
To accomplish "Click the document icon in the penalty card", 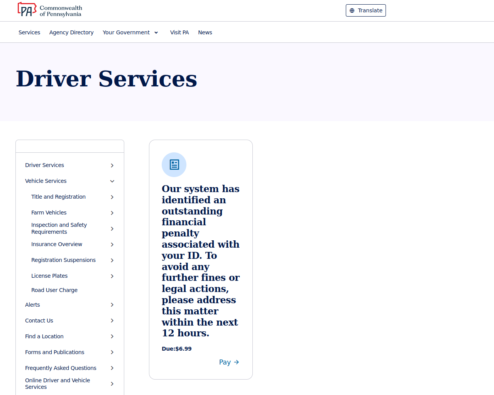I will tap(174, 165).
